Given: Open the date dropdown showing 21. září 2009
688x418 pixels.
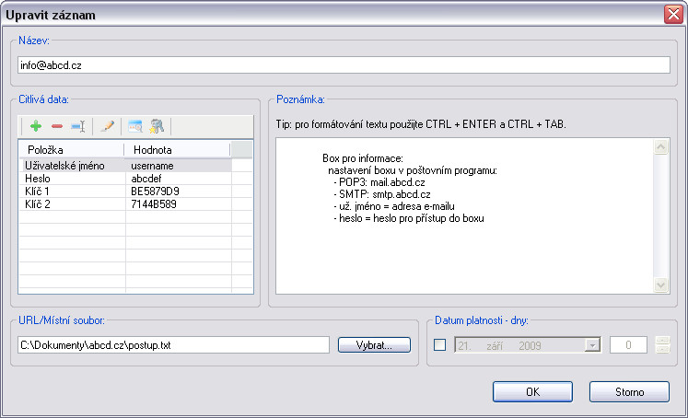Looking at the screenshot, I should click(x=592, y=345).
